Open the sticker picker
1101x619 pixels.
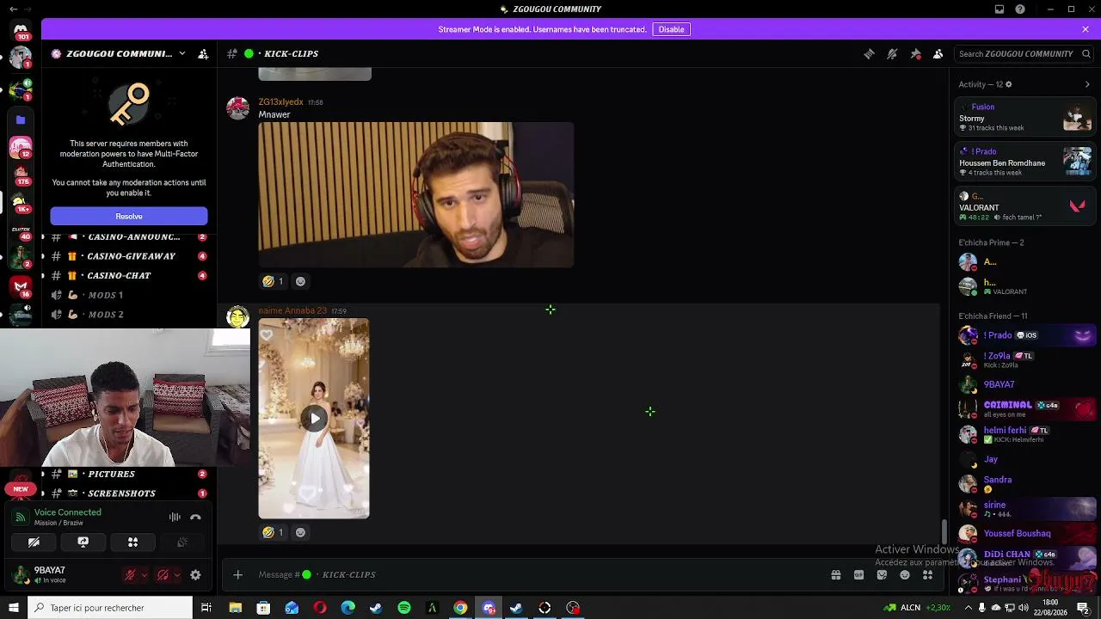(882, 575)
